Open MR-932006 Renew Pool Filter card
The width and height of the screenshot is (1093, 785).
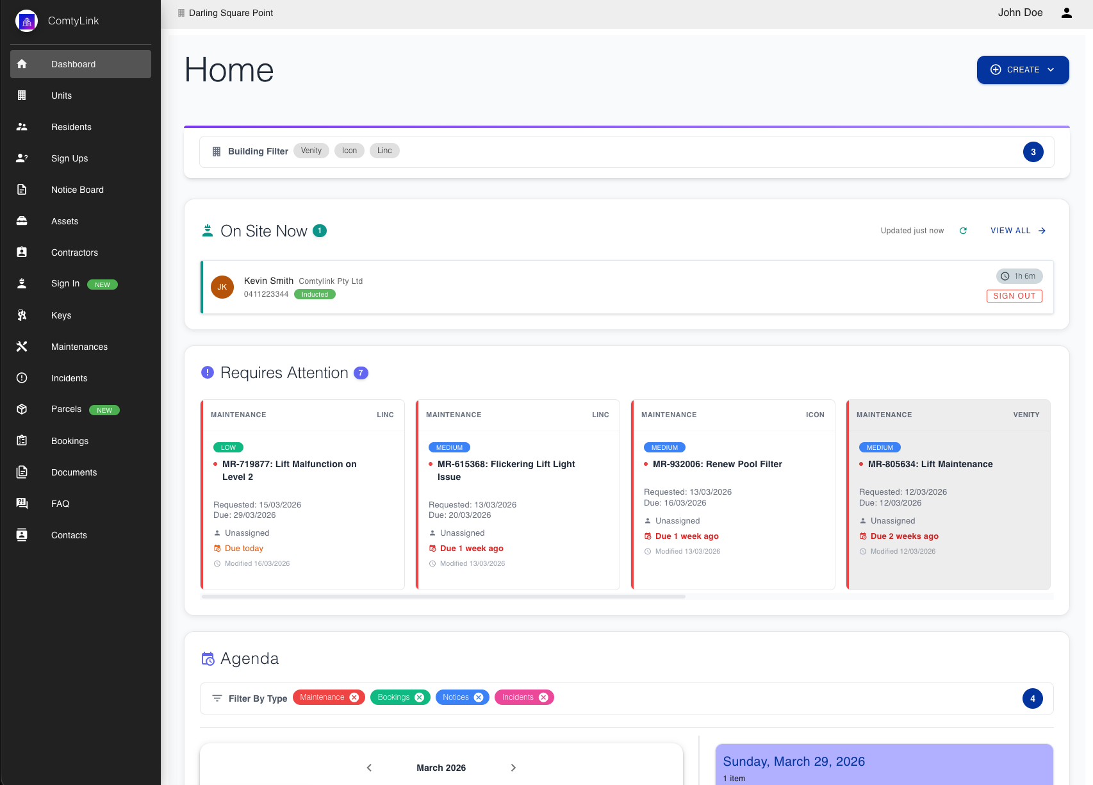coord(733,495)
